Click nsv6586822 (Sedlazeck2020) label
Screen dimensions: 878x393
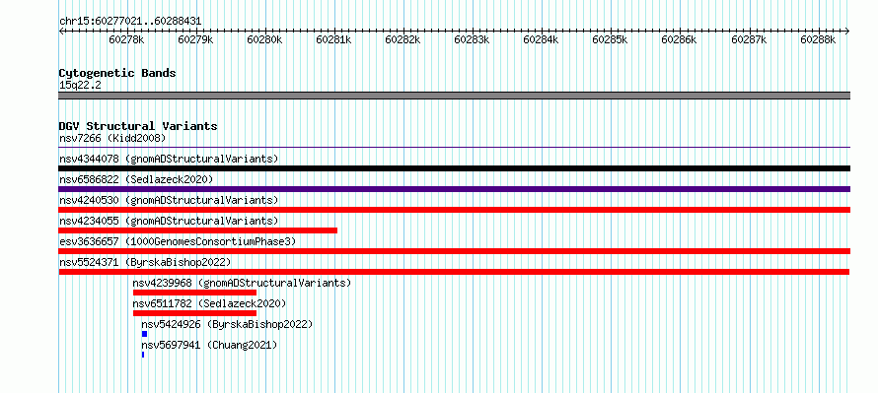click(x=136, y=179)
